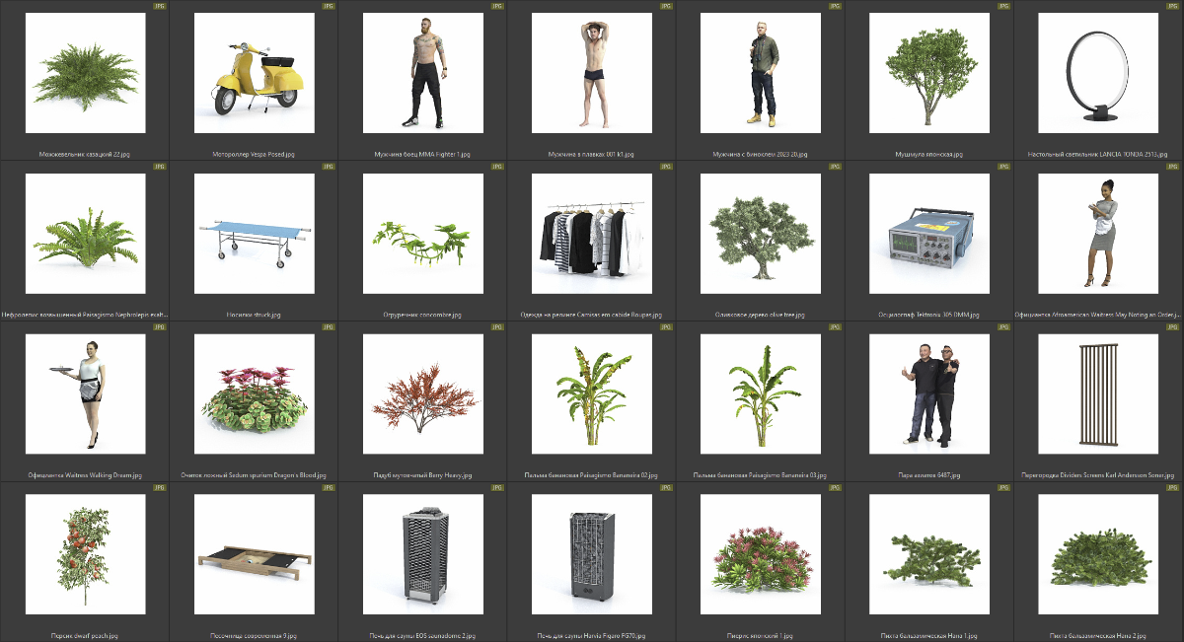Click the JPG badge above the Vespa scooter
Screen dimensions: 1184x642
tap(329, 6)
